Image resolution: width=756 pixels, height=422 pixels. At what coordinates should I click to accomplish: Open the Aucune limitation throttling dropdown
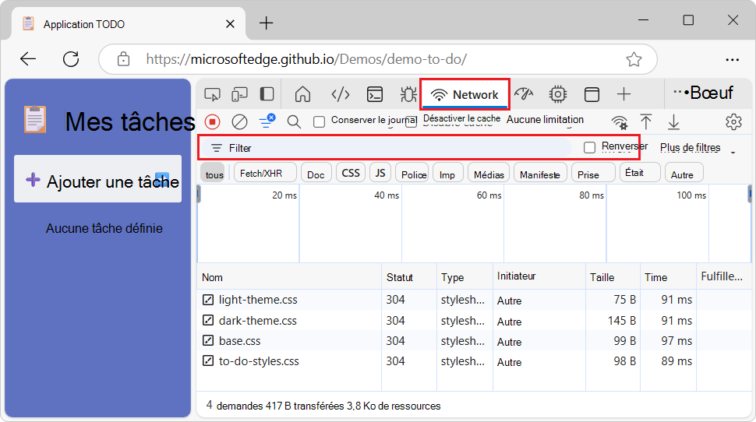(x=545, y=120)
